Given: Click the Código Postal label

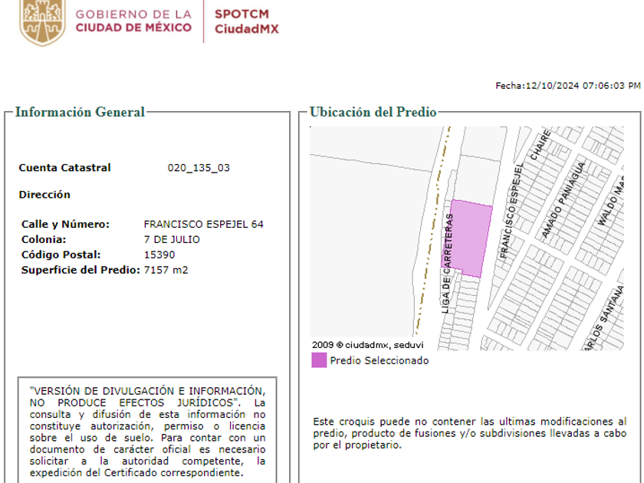Looking at the screenshot, I should tap(61, 255).
